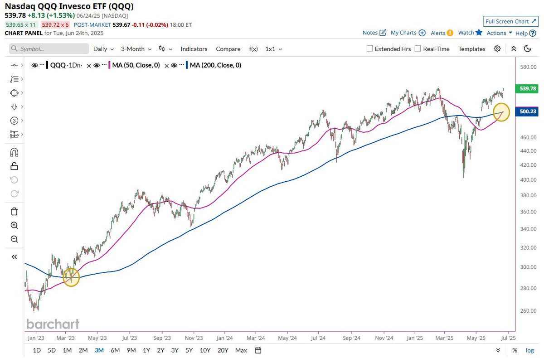Select the Max range tab

(241, 350)
